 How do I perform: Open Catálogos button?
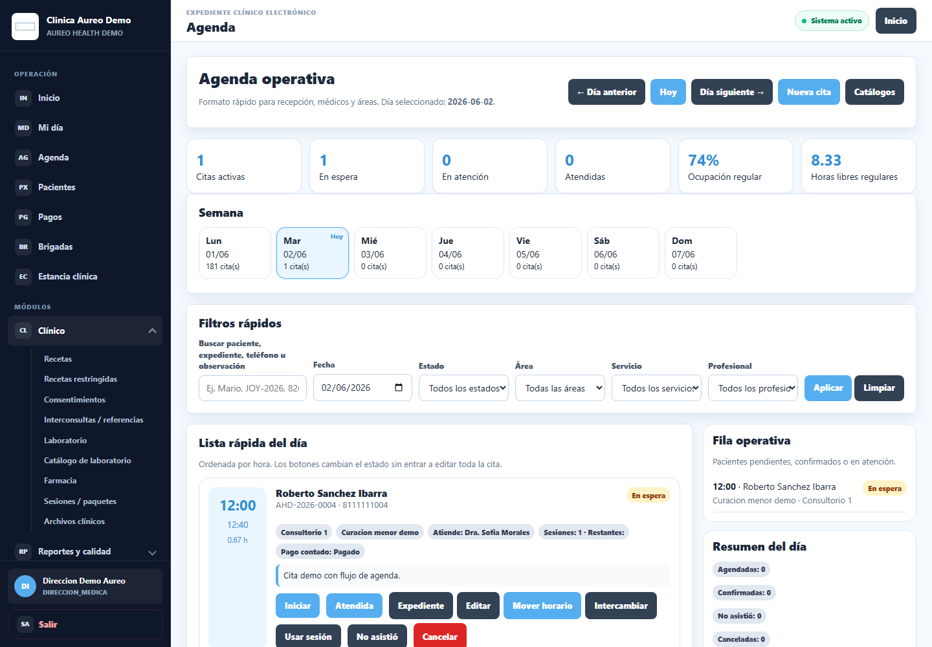tap(874, 92)
